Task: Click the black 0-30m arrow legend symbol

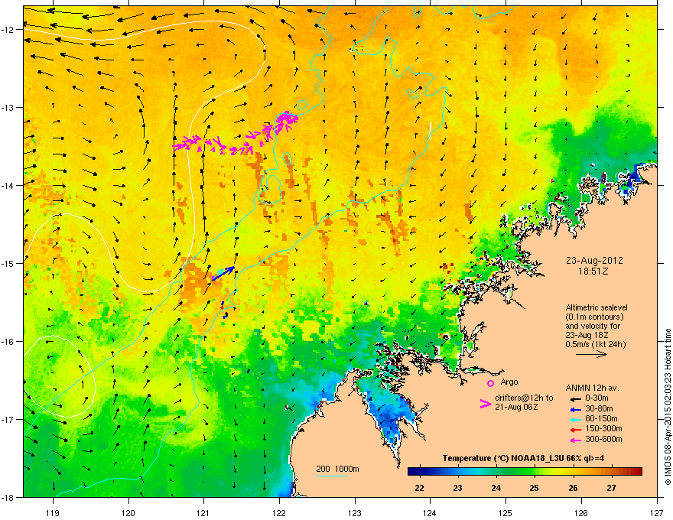Action: coord(575,398)
